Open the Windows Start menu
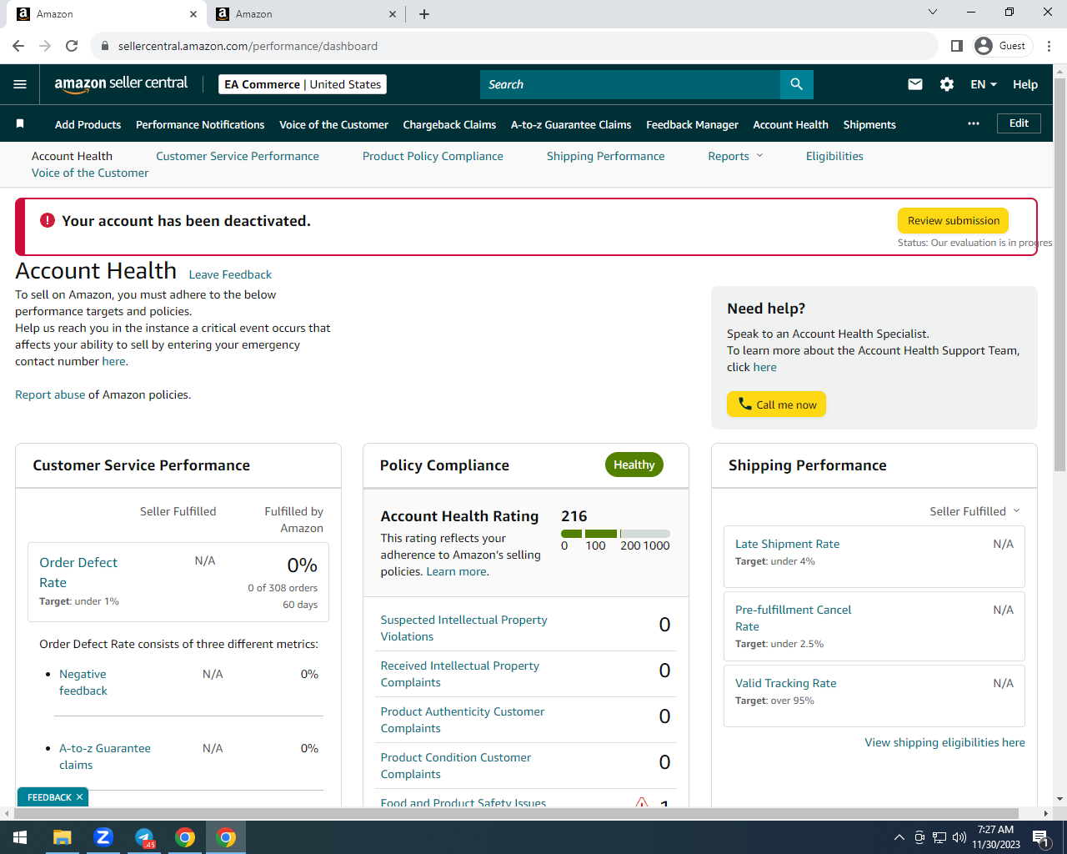The height and width of the screenshot is (854, 1067). [20, 837]
